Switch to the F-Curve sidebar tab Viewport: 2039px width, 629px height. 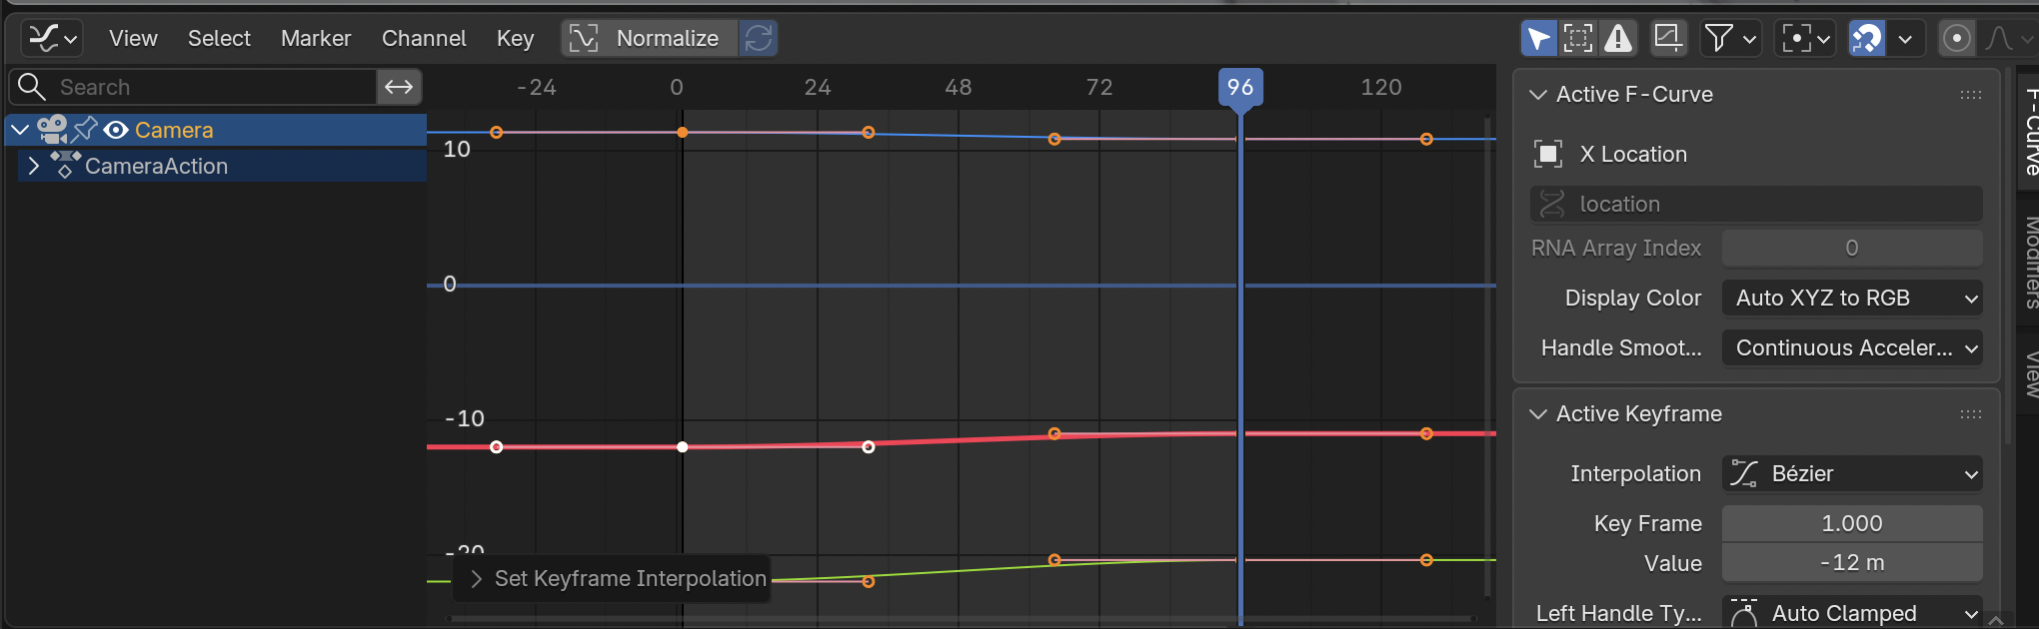pyautogui.click(x=2030, y=130)
